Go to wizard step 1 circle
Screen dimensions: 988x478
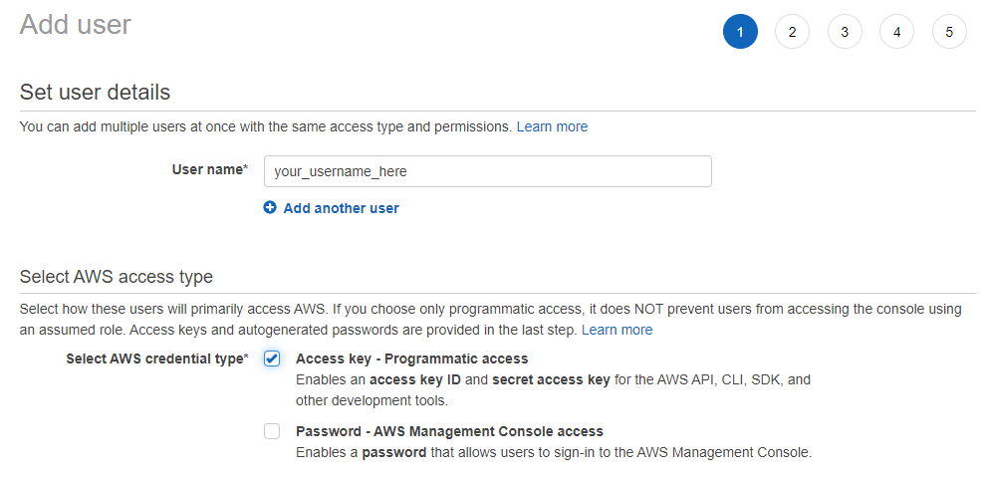point(740,32)
